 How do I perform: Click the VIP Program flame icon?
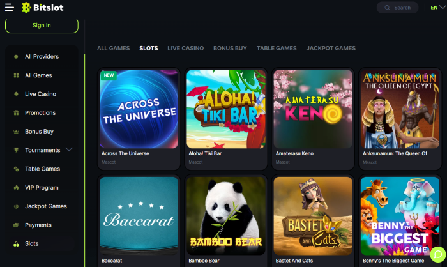coord(16,188)
